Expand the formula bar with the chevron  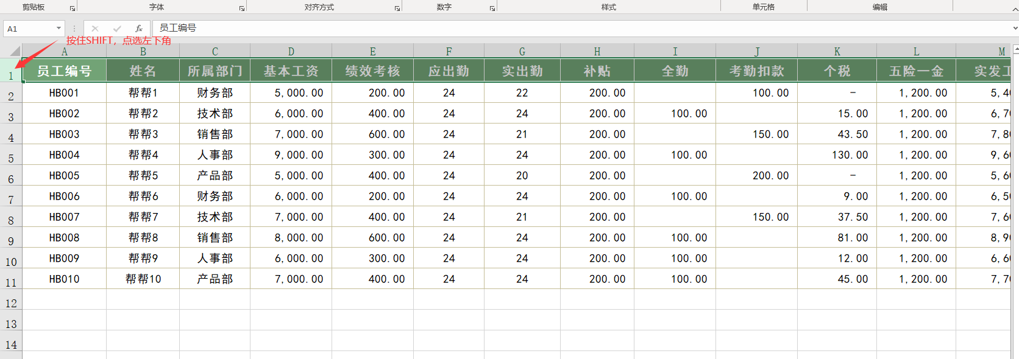point(1015,29)
